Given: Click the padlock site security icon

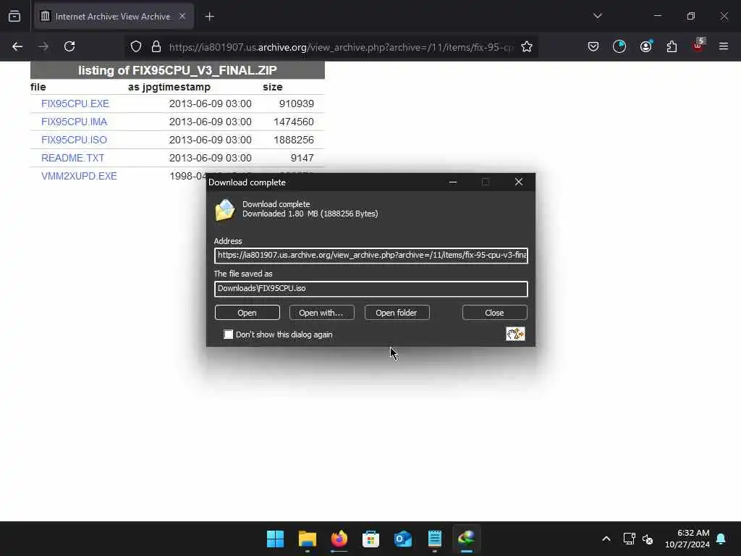Looking at the screenshot, I should point(156,46).
